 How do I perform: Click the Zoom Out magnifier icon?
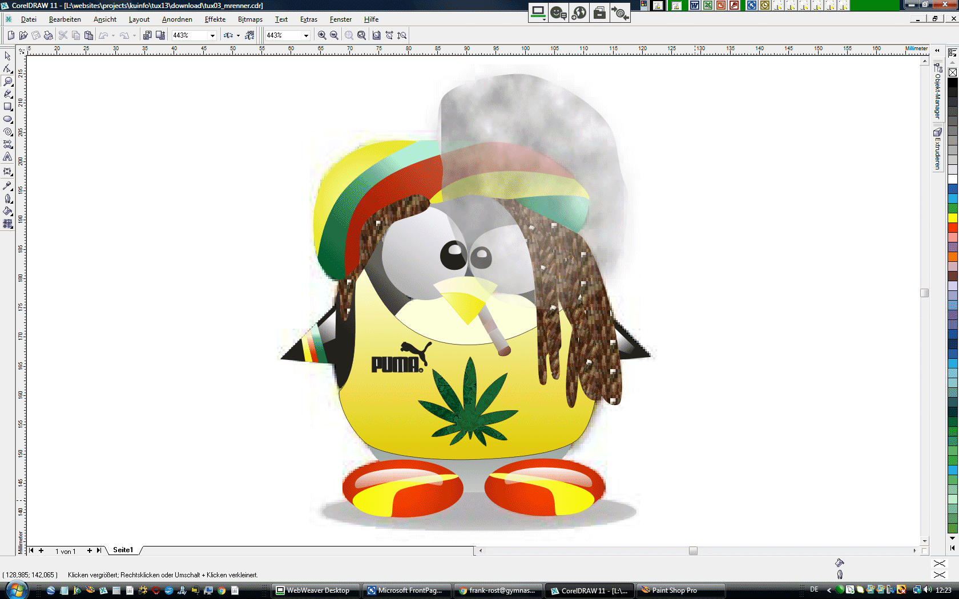point(335,35)
